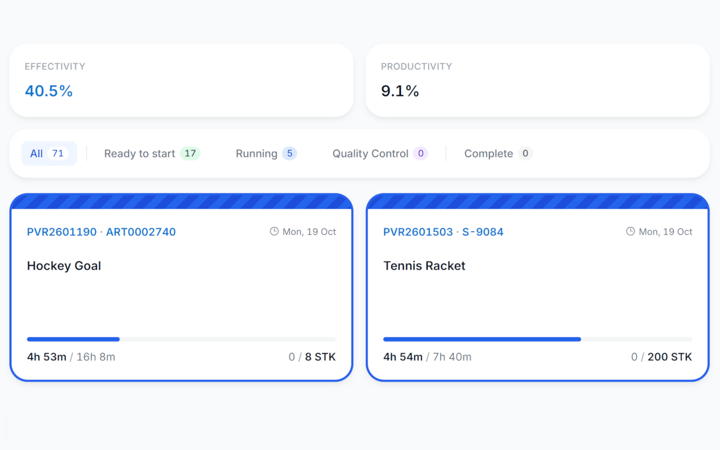Show Quality Control orders tab

click(380, 153)
